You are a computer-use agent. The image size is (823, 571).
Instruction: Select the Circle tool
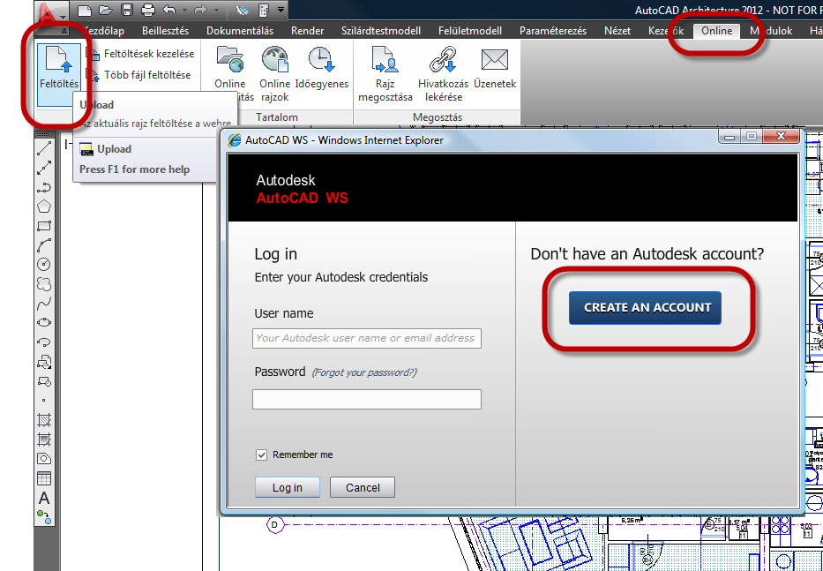[x=44, y=264]
